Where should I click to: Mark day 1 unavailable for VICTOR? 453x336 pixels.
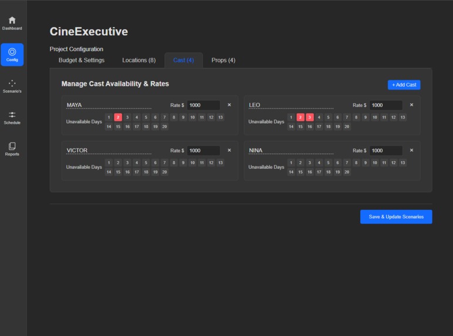coord(109,162)
